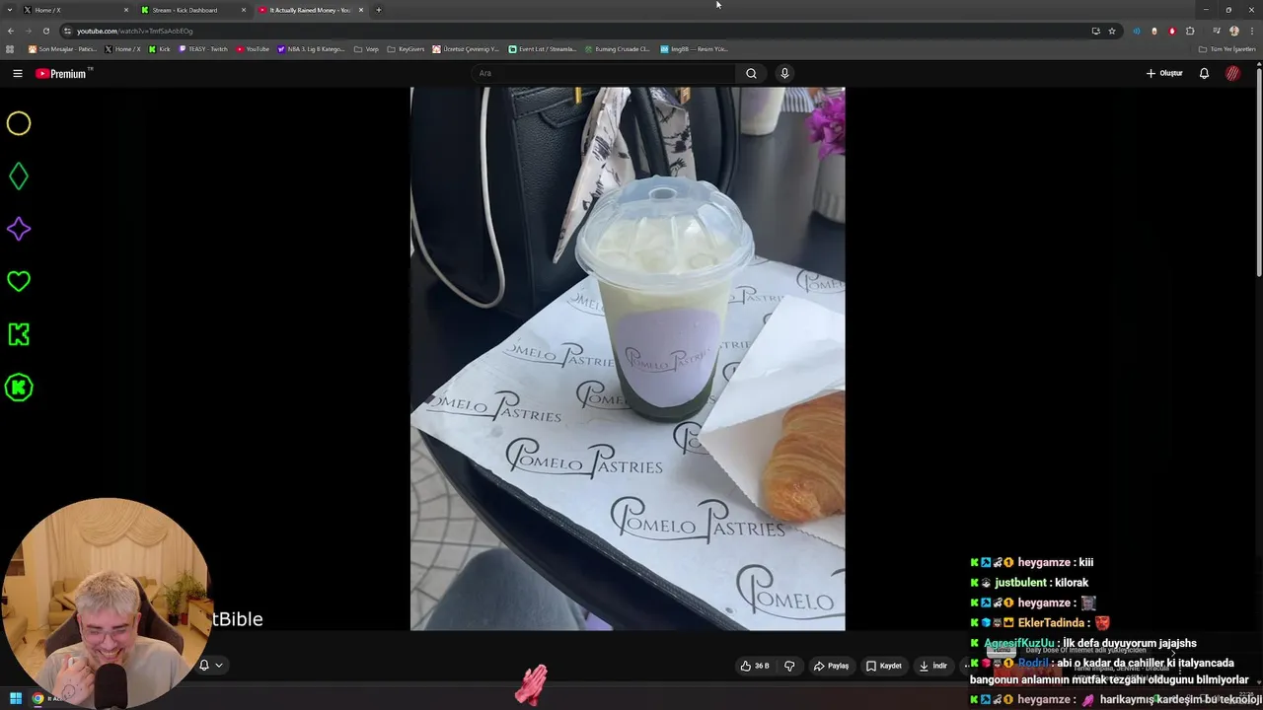
Task: Open the YouTube bookmark
Action: pos(253,48)
